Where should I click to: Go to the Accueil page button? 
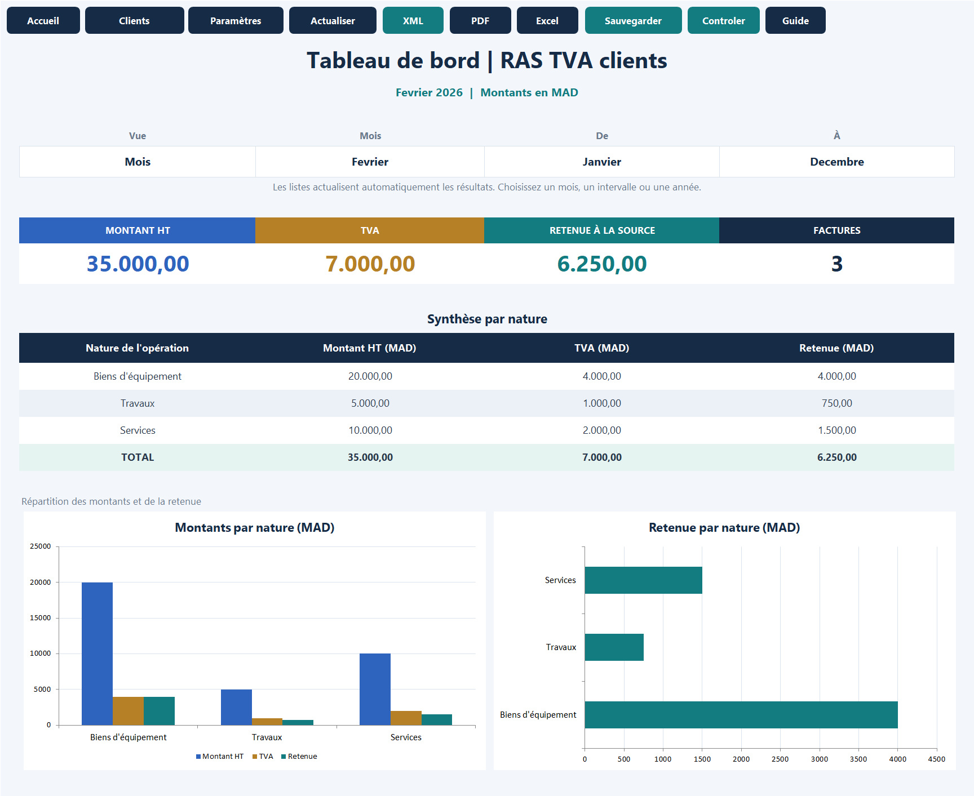pyautogui.click(x=43, y=20)
